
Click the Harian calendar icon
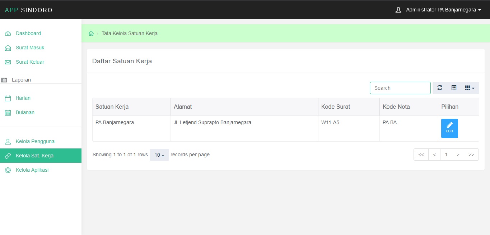click(x=8, y=98)
